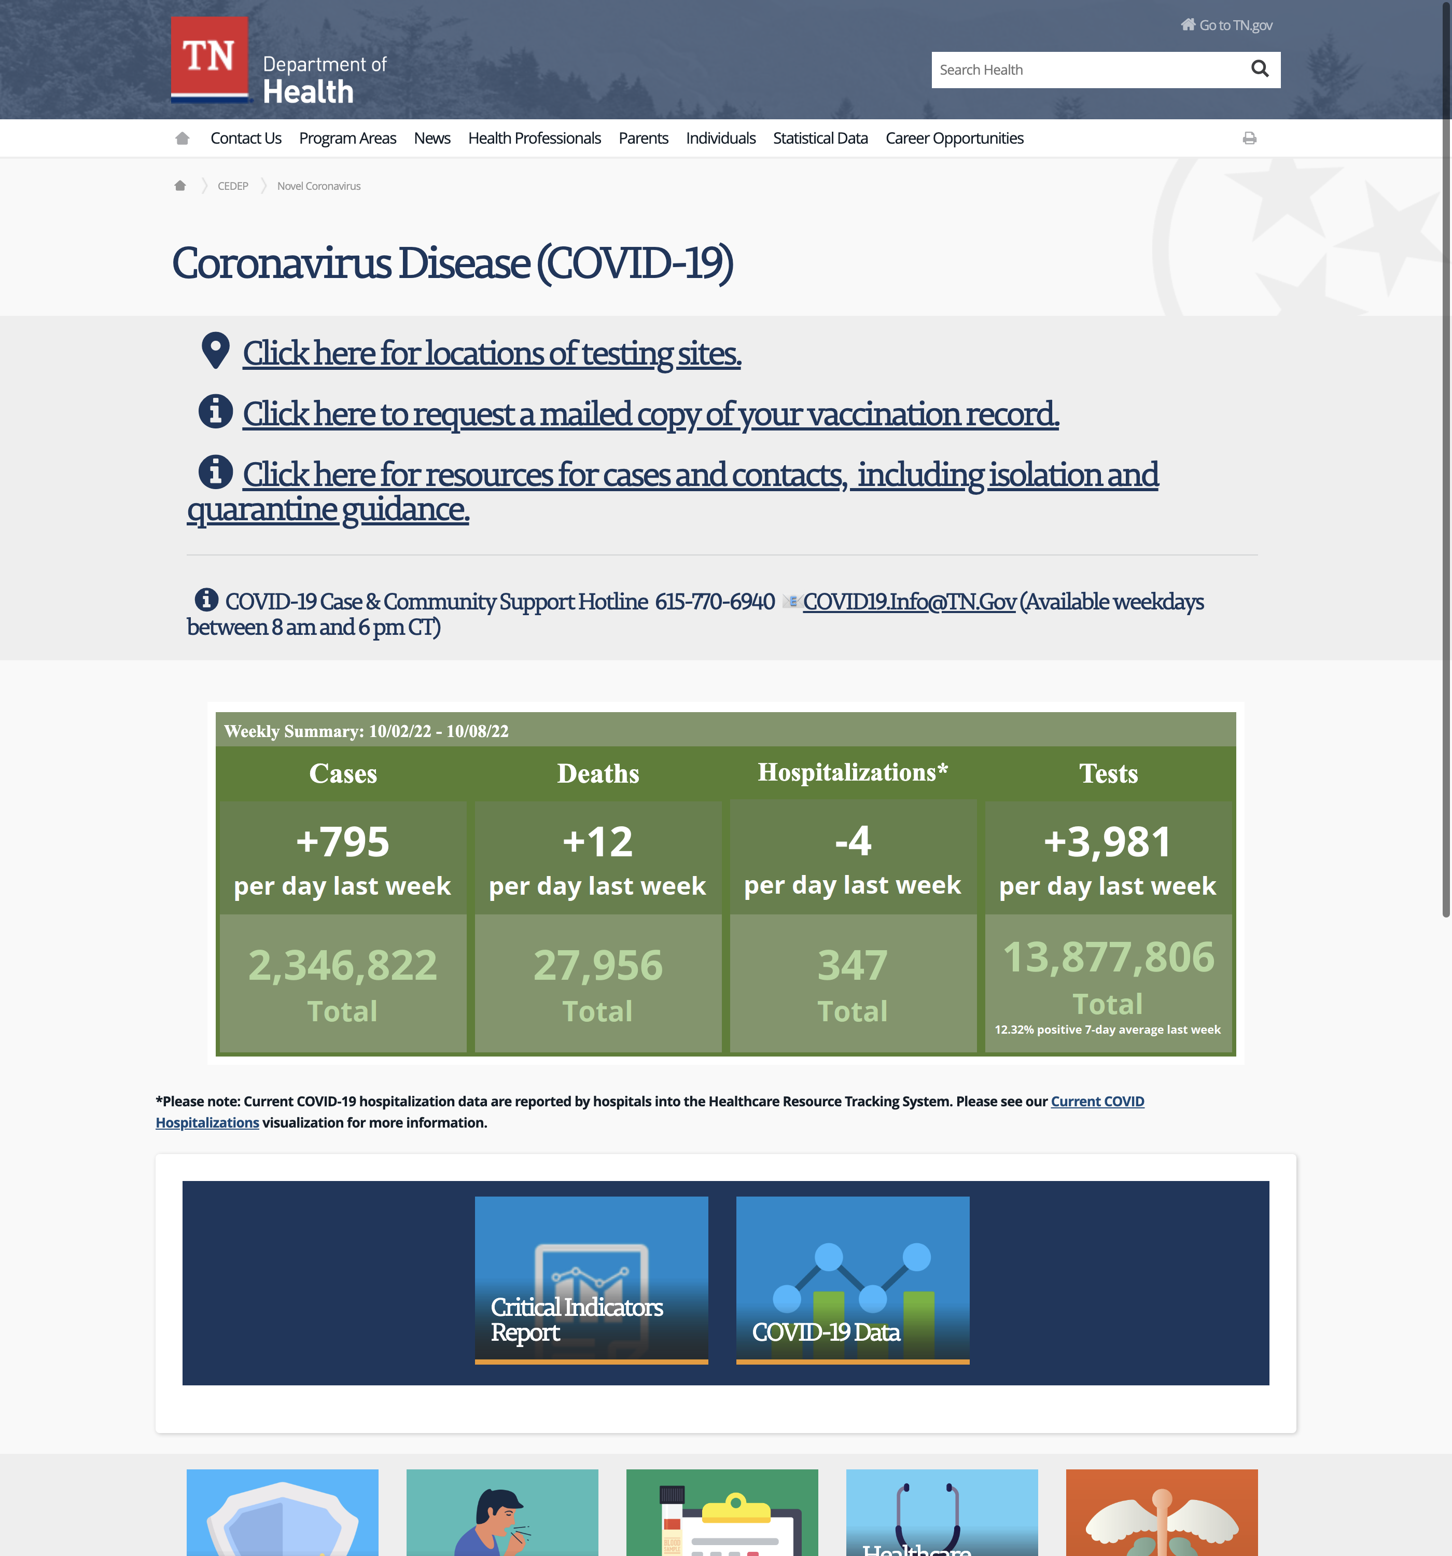Screen dimensions: 1452x1556
Task: Open the Health Professionals menu
Action: 534,138
